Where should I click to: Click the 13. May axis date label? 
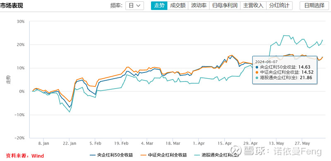tap(276, 143)
